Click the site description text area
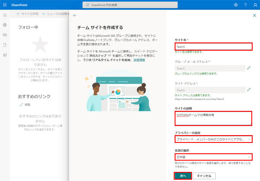260x181 pixels. point(213,118)
